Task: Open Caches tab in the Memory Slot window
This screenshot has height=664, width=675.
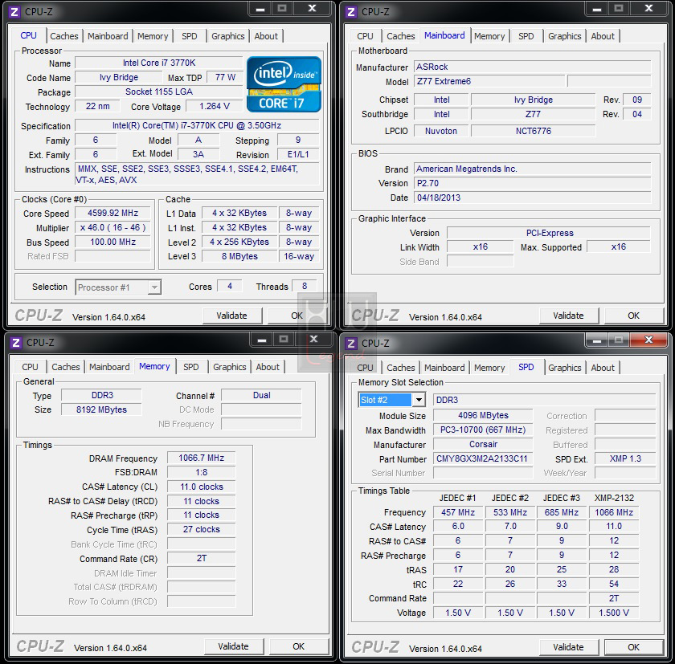Action: click(x=401, y=368)
